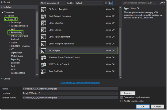Select the Silverlight category
Image resolution: width=167 pixels, height=110 pixels.
tap(16, 63)
